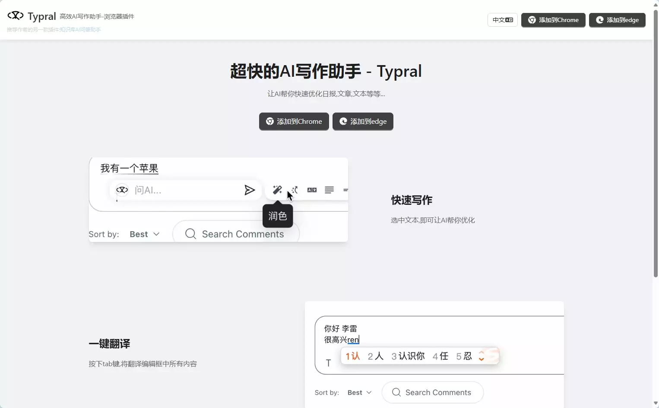Select IME candidate 4 任
Screen dimensions: 659x408
440,356
